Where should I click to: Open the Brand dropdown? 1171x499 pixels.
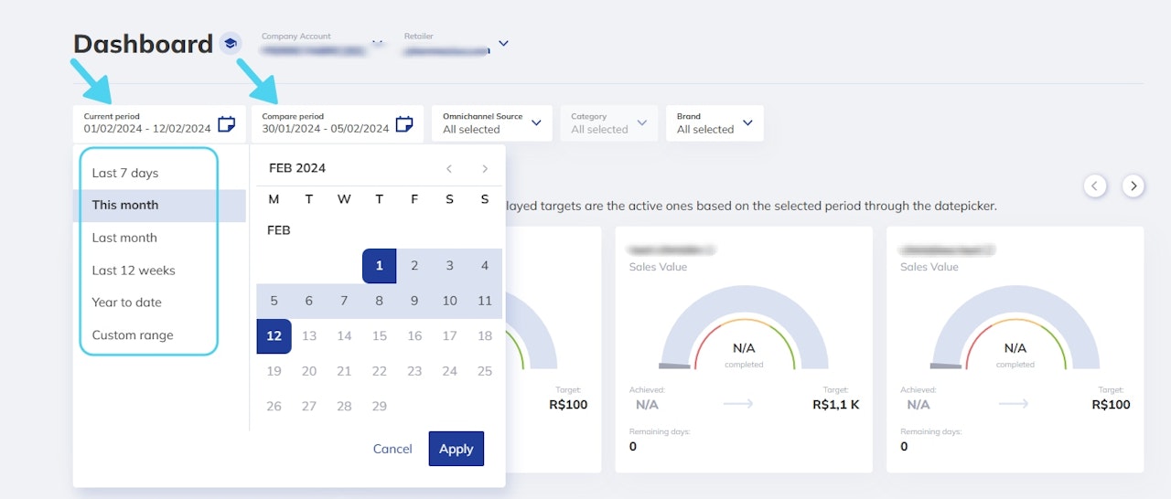[714, 123]
